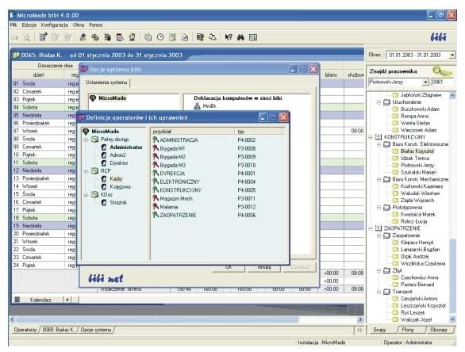Collapse the ZAOPATRZENIE division node
465x352 pixels.
[371, 228]
